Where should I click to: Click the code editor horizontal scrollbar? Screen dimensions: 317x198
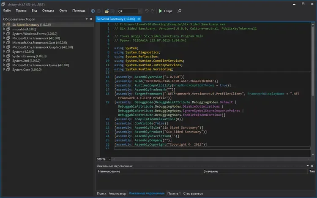pyautogui.click(x=211, y=159)
